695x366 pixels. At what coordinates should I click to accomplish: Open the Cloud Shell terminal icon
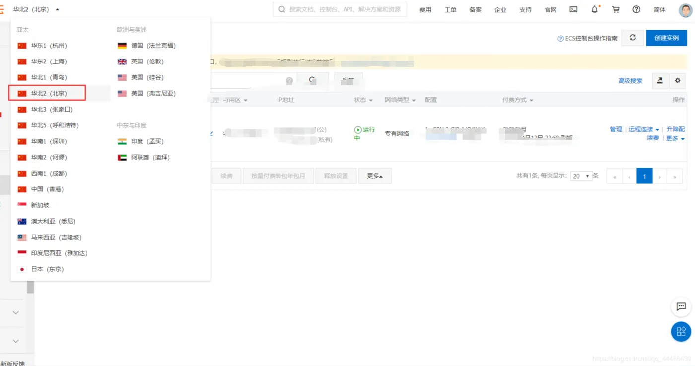(573, 9)
